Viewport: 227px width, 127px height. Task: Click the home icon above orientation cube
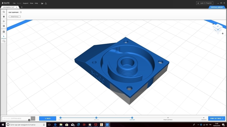[x=213, y=24]
